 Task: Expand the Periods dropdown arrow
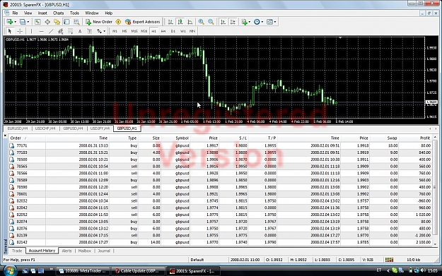(x=262, y=22)
